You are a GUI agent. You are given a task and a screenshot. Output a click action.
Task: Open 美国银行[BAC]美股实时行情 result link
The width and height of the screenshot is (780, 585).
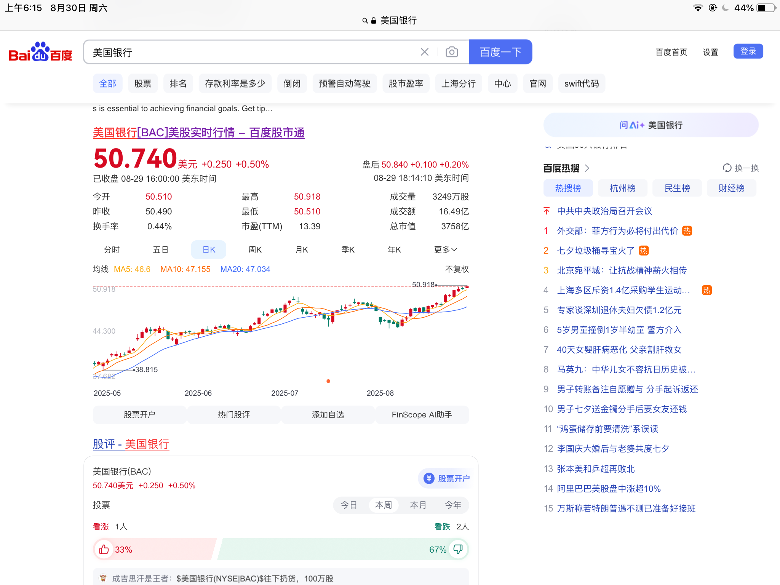coord(199,133)
